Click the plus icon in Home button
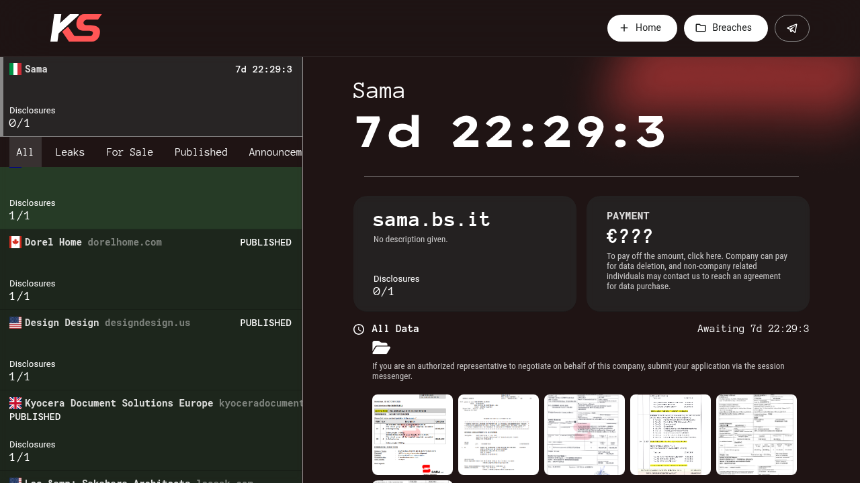 pyautogui.click(x=624, y=28)
